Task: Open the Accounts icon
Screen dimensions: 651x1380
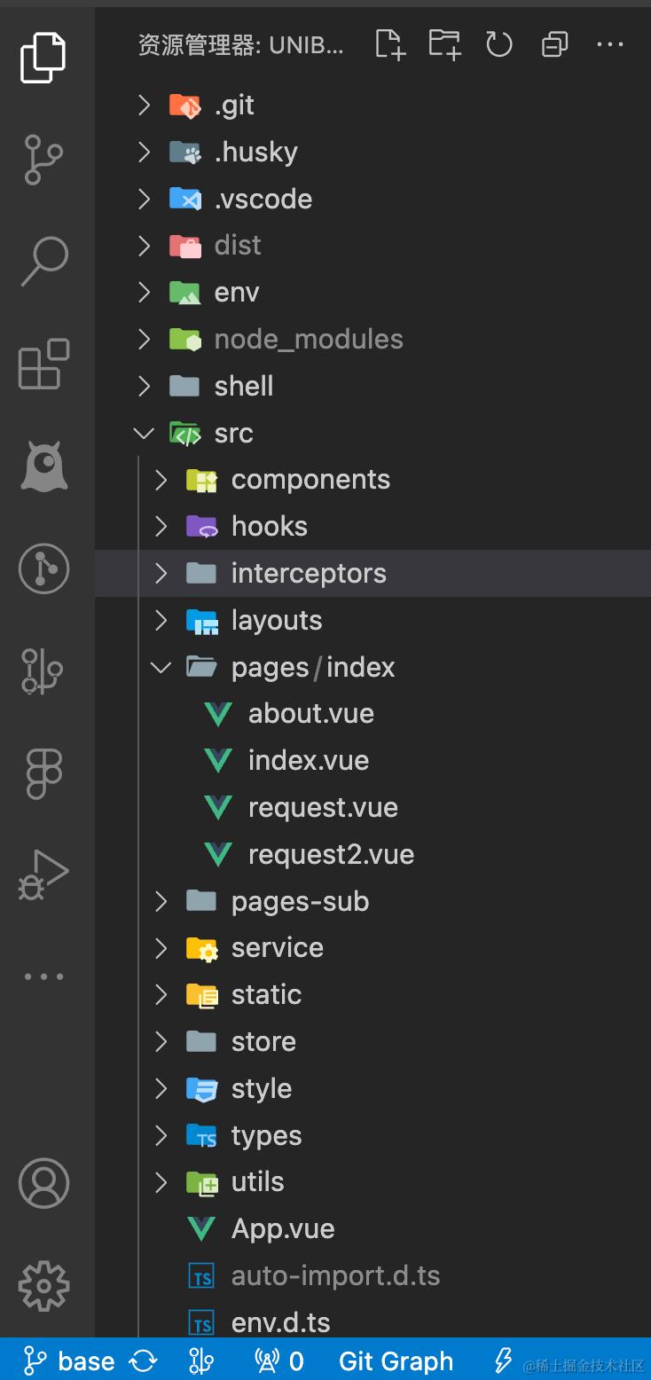Action: click(x=43, y=1183)
